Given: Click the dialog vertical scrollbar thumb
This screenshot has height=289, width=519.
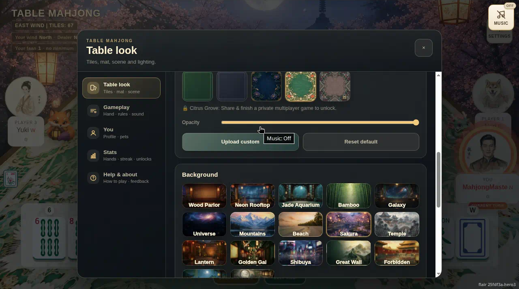Looking at the screenshot, I should (438, 180).
